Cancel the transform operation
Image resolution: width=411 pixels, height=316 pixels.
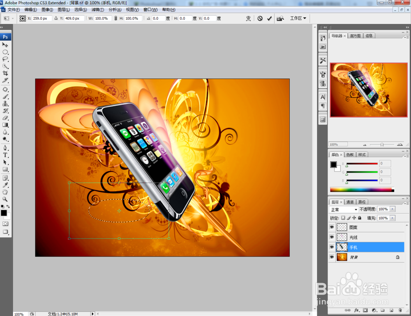coord(260,18)
